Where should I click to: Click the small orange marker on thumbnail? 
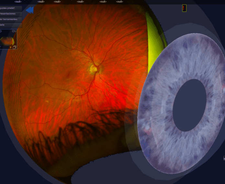pos(11,47)
